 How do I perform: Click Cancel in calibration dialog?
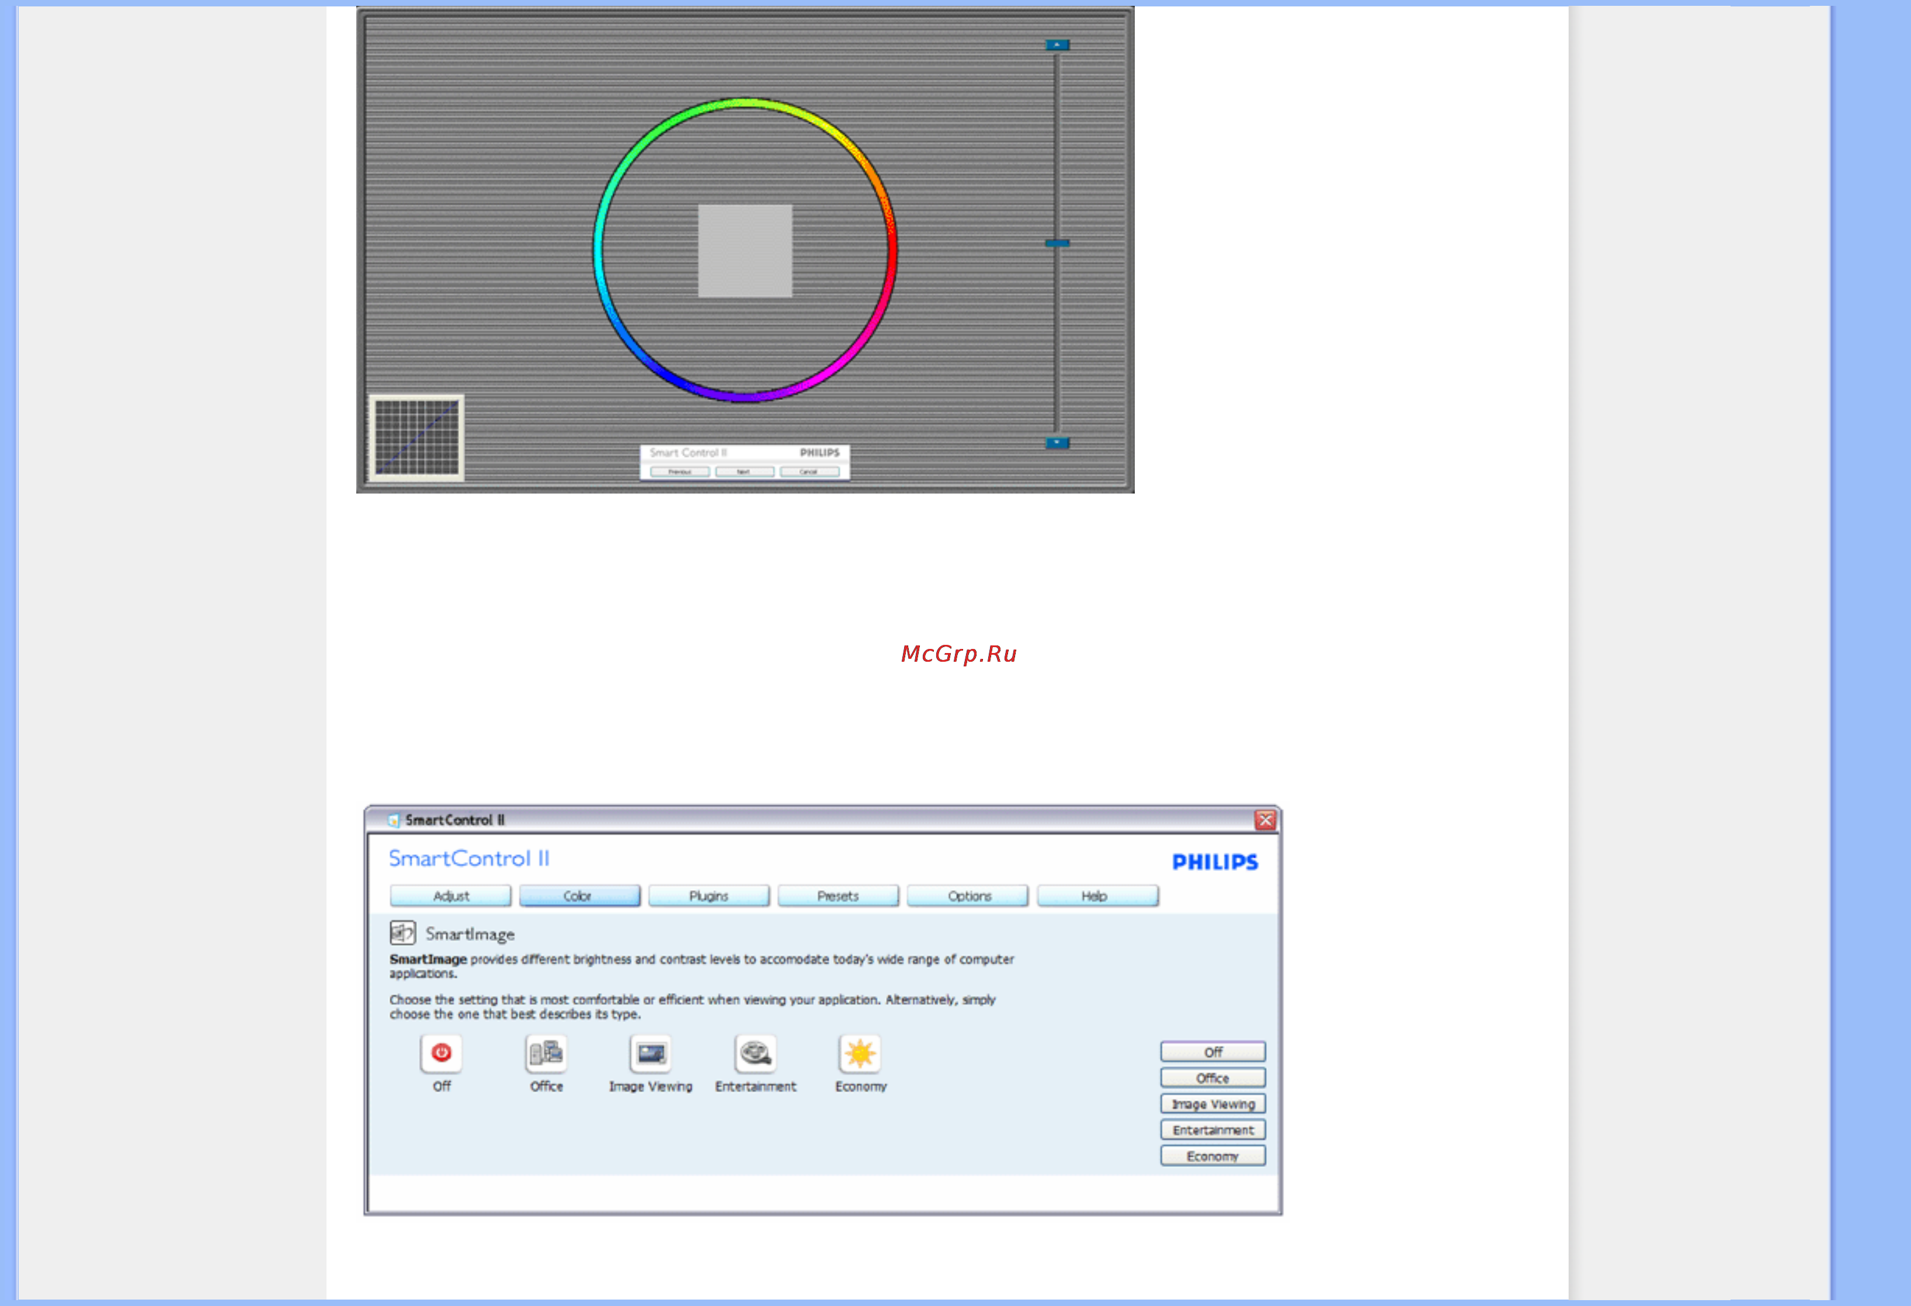[x=809, y=472]
